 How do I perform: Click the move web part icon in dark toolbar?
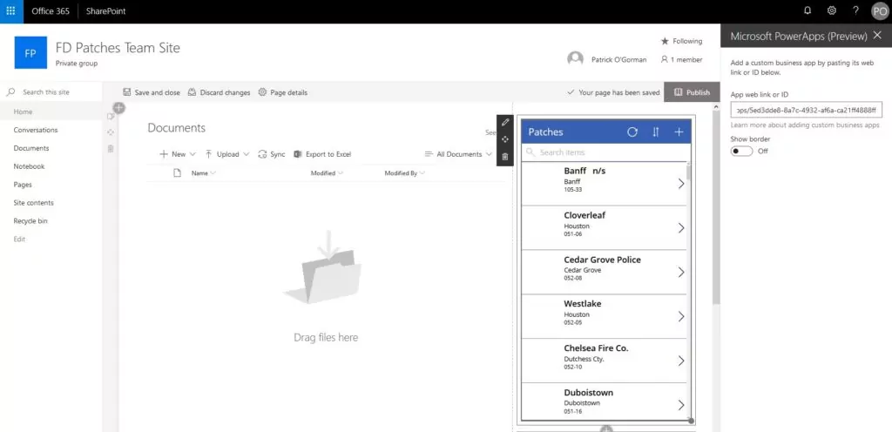(x=505, y=139)
